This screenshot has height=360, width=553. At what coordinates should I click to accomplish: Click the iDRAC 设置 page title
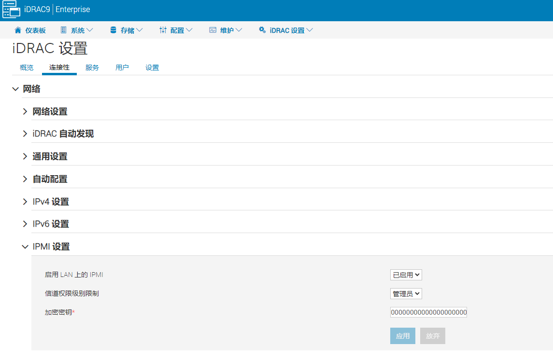click(50, 49)
